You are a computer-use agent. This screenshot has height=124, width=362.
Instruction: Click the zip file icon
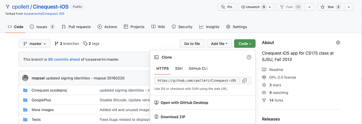tap(157, 117)
